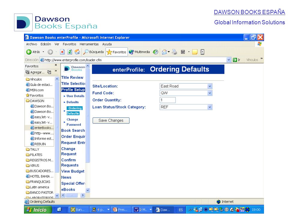Open the BANCO PASTOR favorites folder
This screenshot has height=216, width=288.
pos(40,193)
